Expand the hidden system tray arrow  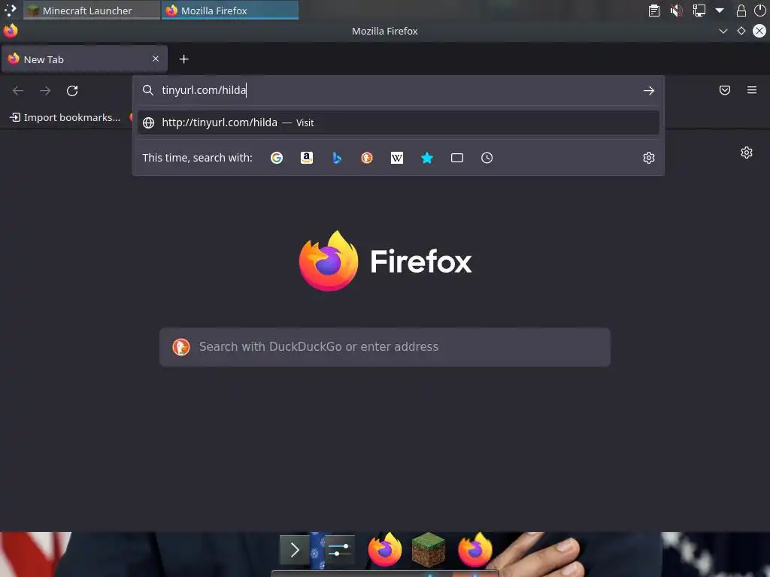[x=720, y=11]
